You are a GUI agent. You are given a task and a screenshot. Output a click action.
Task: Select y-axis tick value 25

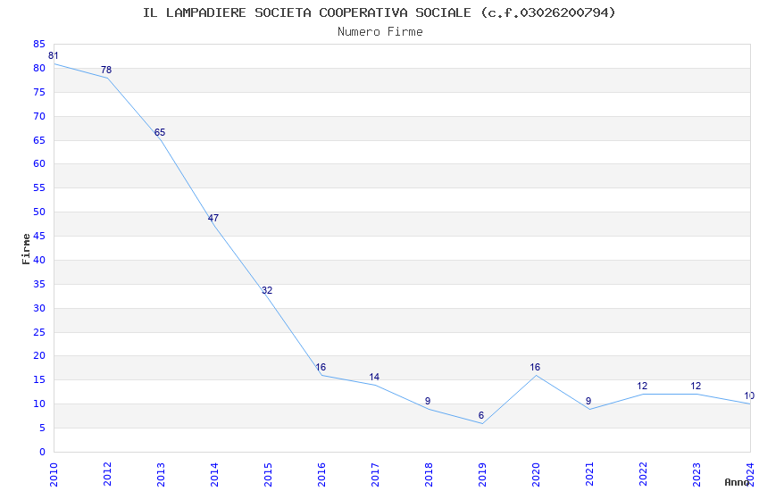pyautogui.click(x=39, y=332)
